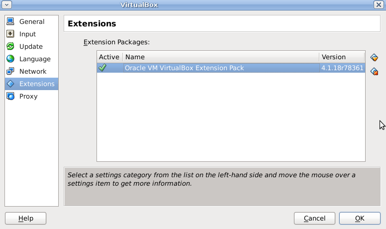This screenshot has width=386, height=229.
Task: Close the VirtualBox settings dialog
Action: [379, 4]
